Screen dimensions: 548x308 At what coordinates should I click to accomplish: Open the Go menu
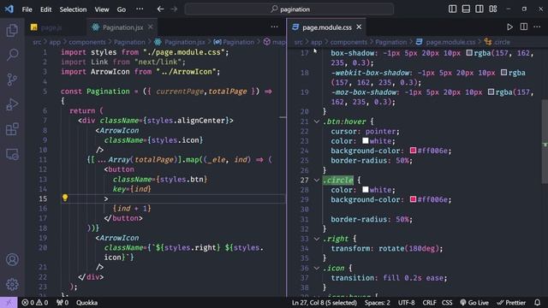(122, 9)
